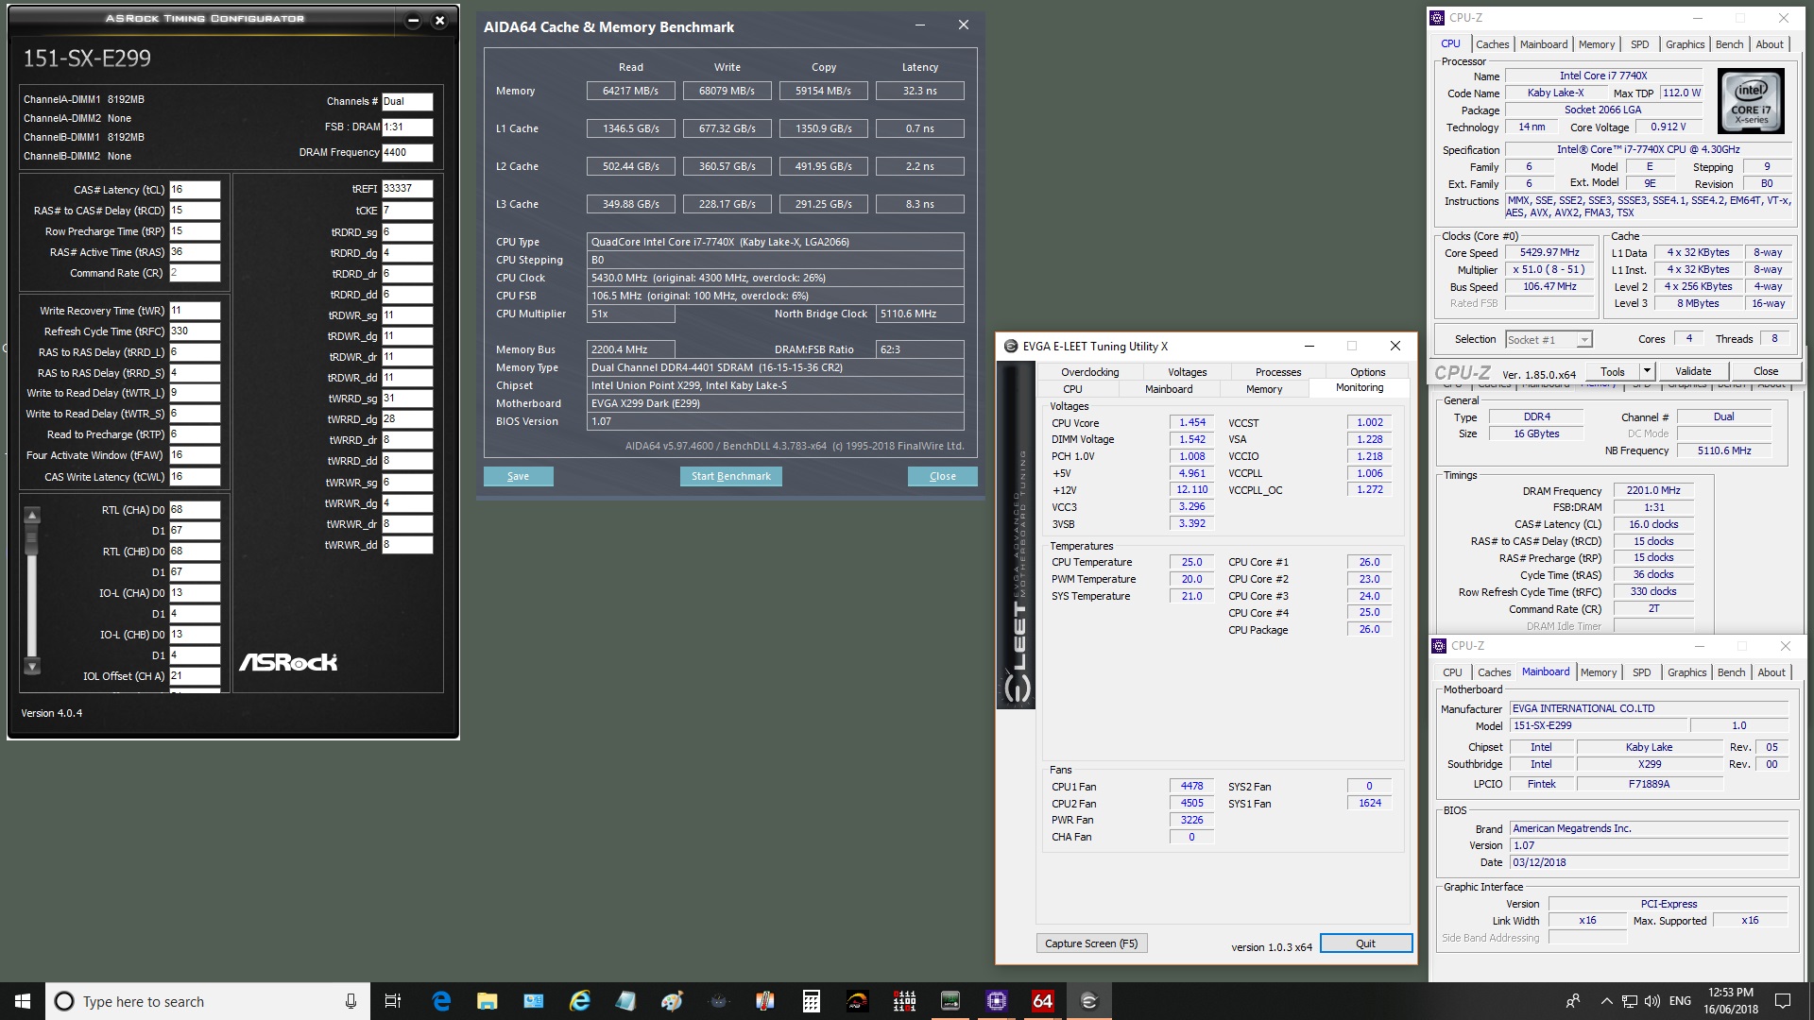Click the scroll up arrow in ASRock Configurator
This screenshot has height=1020, width=1814.
coord(32,516)
